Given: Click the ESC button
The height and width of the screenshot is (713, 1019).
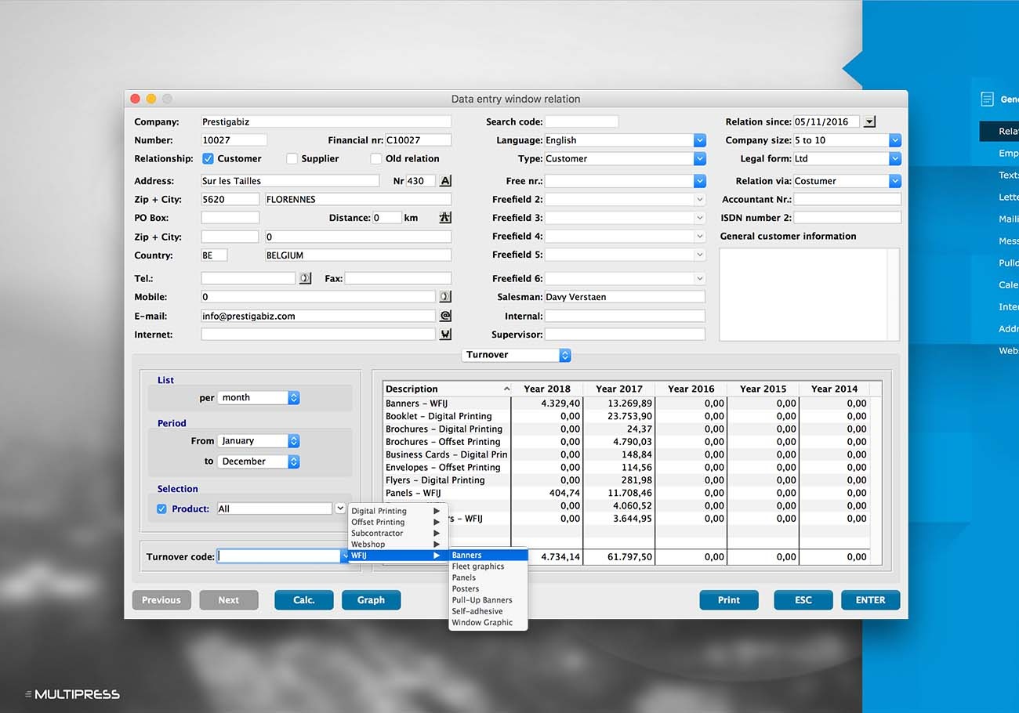Looking at the screenshot, I should coord(803,600).
